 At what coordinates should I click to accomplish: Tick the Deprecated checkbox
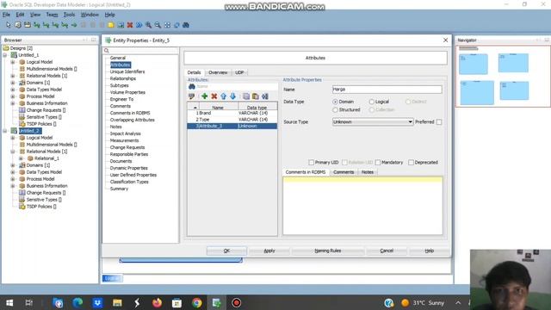click(411, 163)
